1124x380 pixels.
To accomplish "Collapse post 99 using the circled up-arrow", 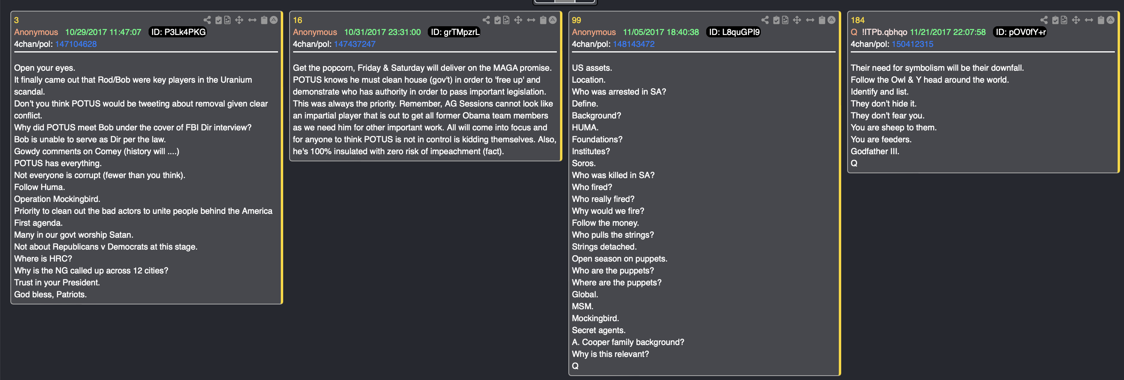I will tap(831, 20).
